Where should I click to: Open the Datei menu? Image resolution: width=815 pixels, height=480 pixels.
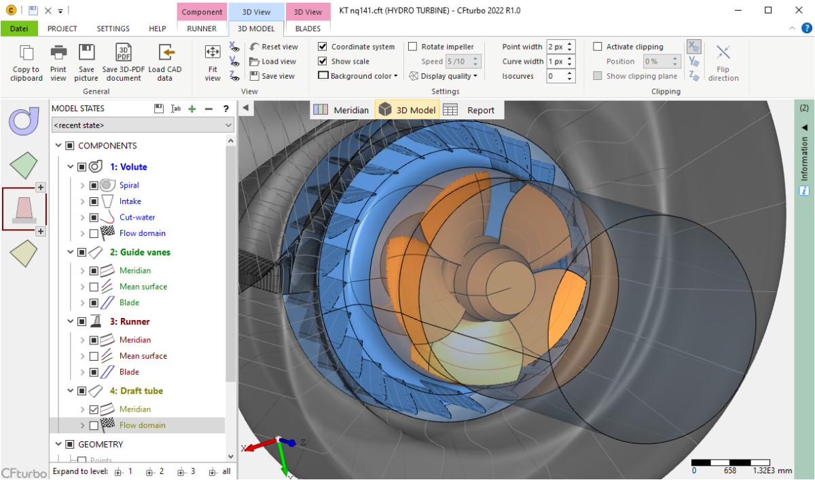[x=19, y=28]
